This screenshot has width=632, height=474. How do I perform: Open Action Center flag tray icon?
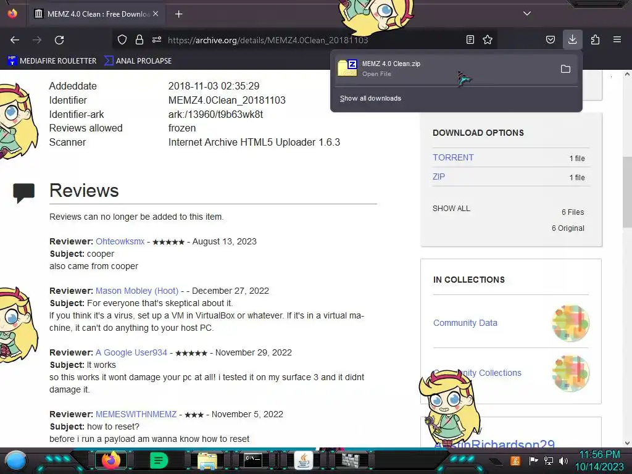point(533,460)
